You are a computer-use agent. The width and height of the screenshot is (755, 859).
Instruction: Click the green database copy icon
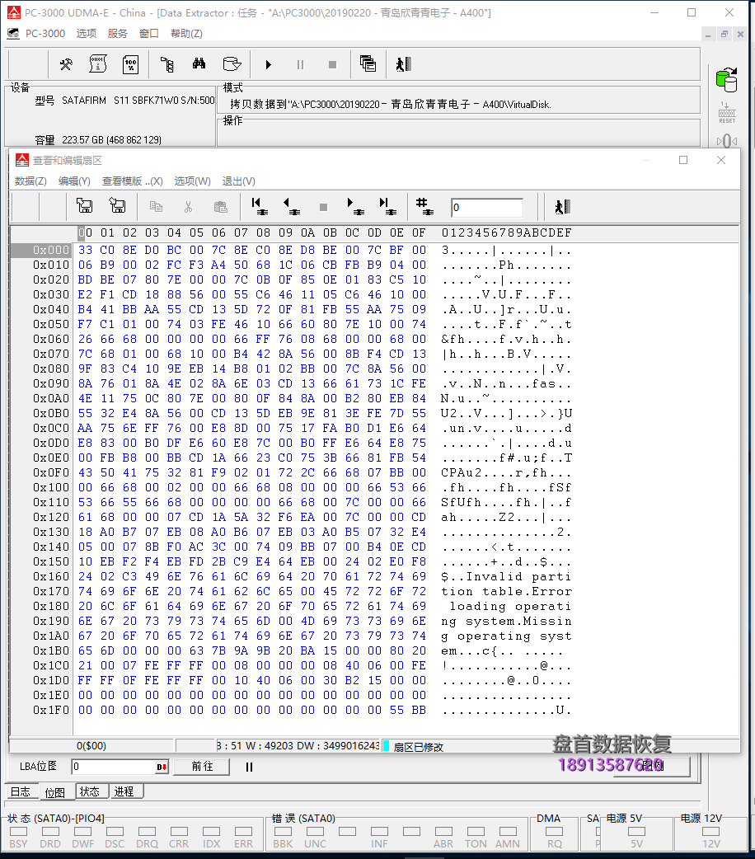pyautogui.click(x=727, y=80)
